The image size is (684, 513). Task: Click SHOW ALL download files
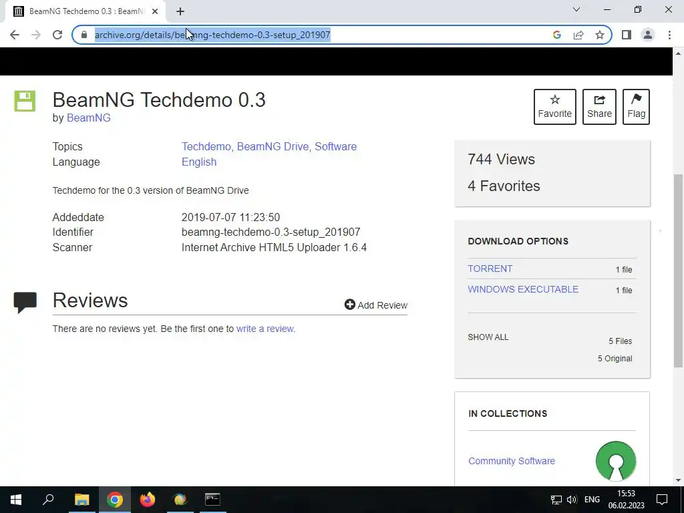coord(488,337)
